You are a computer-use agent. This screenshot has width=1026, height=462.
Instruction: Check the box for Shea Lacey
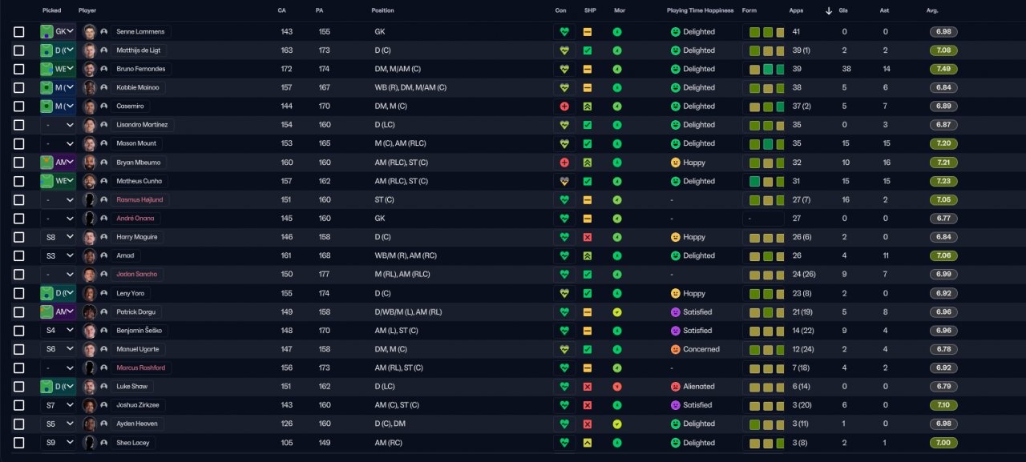point(19,443)
